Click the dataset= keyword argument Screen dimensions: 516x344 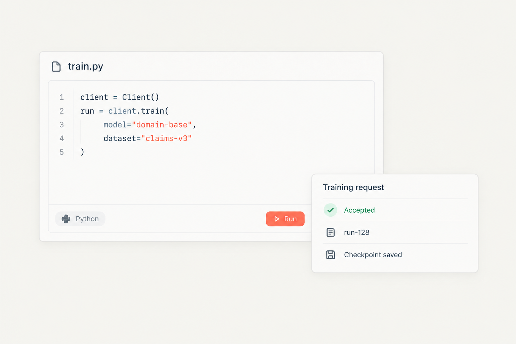(x=122, y=138)
